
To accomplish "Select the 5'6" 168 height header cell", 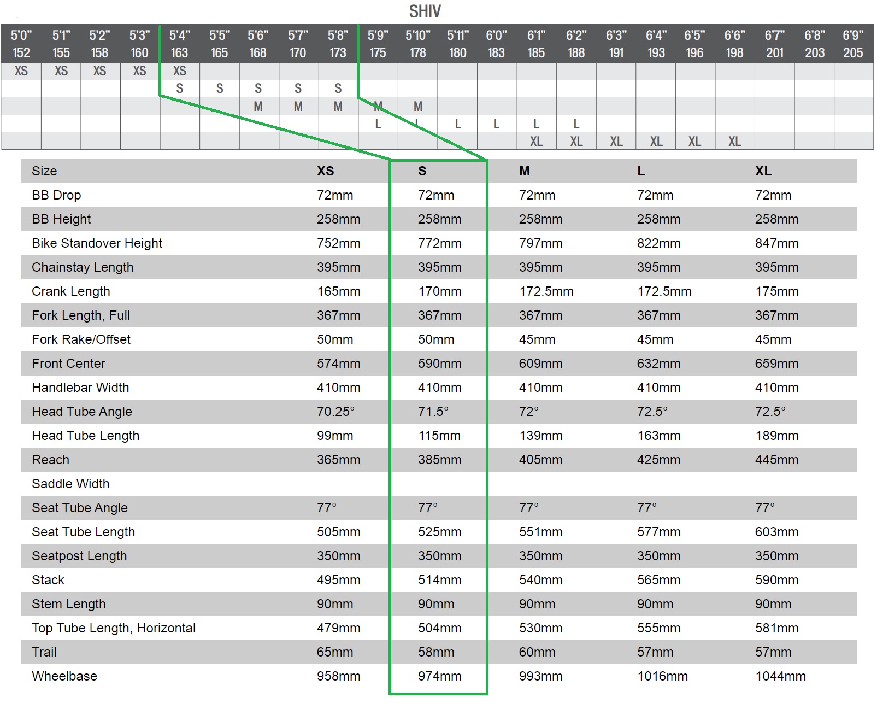I will pyautogui.click(x=258, y=44).
